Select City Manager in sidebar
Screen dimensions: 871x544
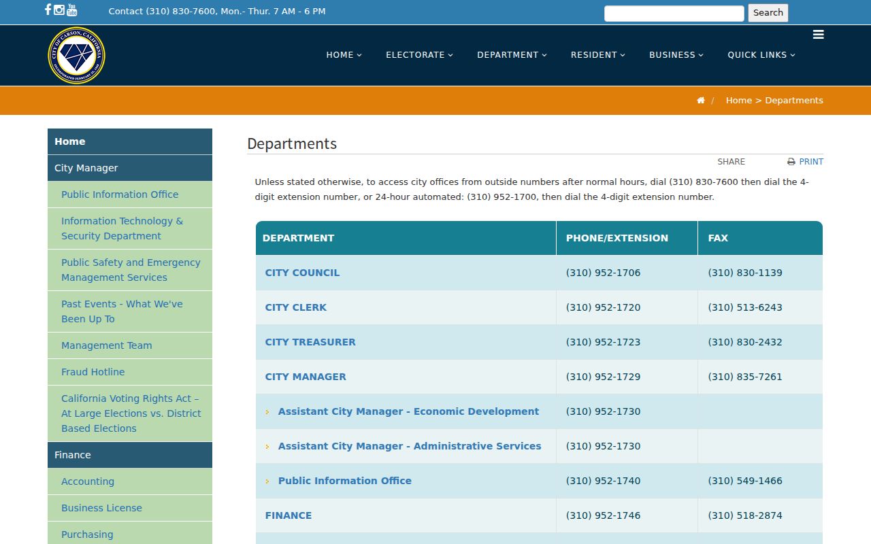point(130,168)
